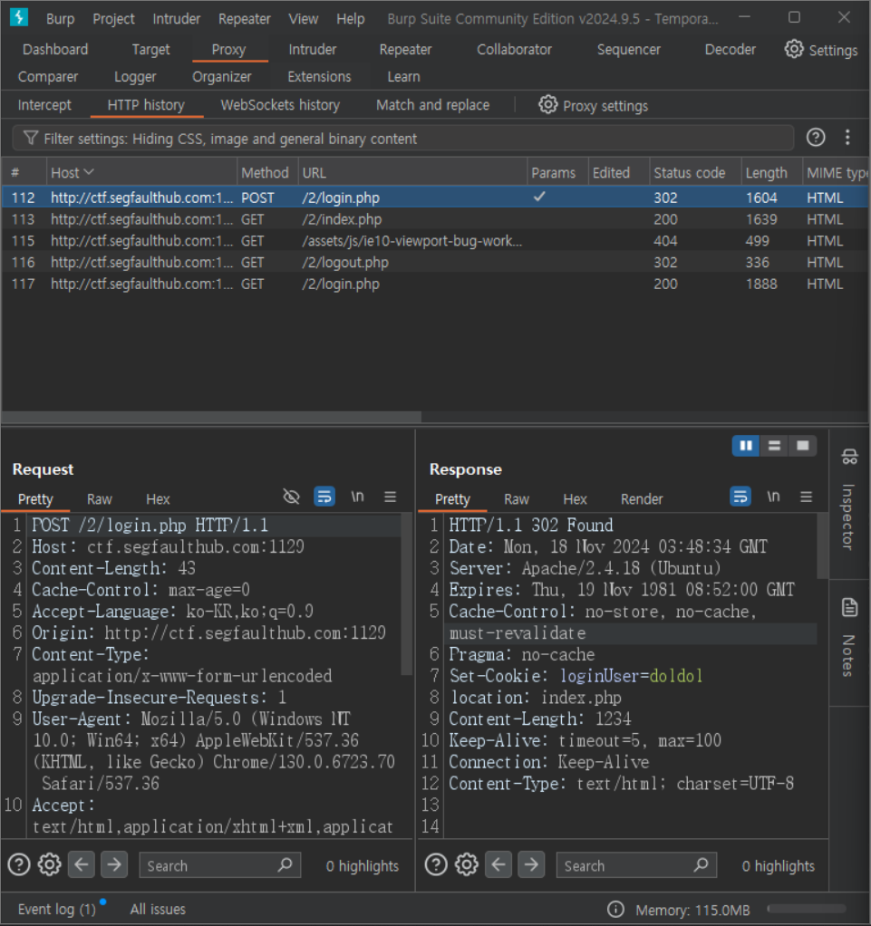This screenshot has width=871, height=926.
Task: Toggle Response line wrap button
Action: (x=740, y=497)
